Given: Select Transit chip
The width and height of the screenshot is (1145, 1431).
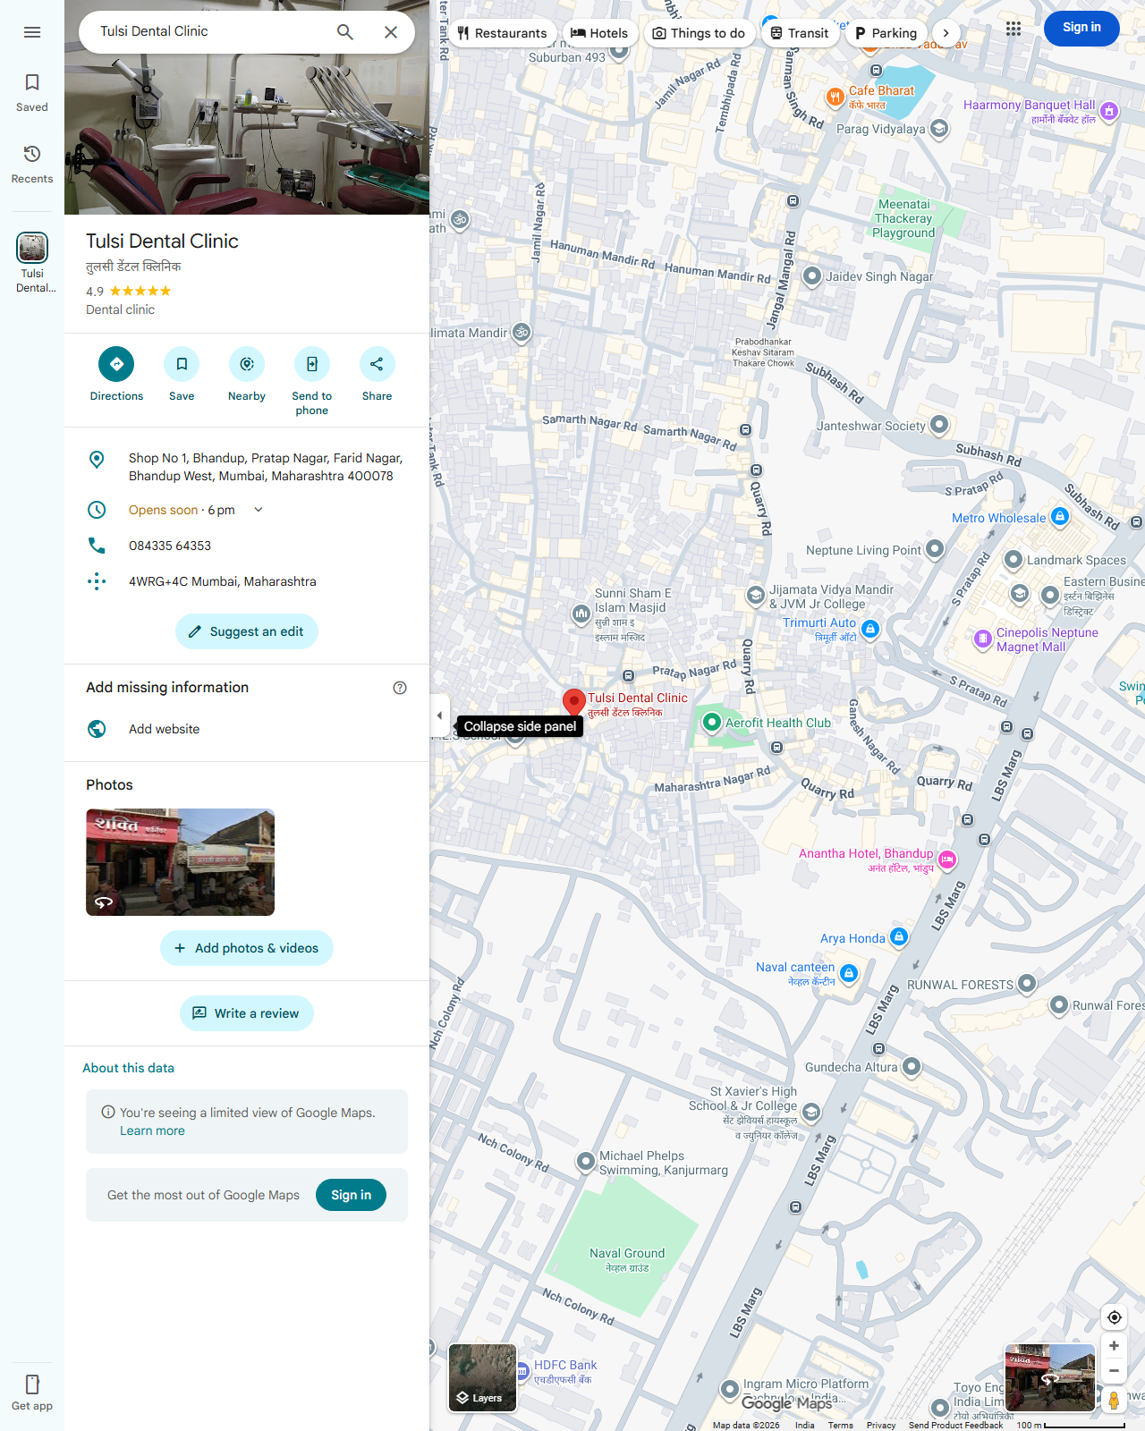Looking at the screenshot, I should tap(800, 33).
